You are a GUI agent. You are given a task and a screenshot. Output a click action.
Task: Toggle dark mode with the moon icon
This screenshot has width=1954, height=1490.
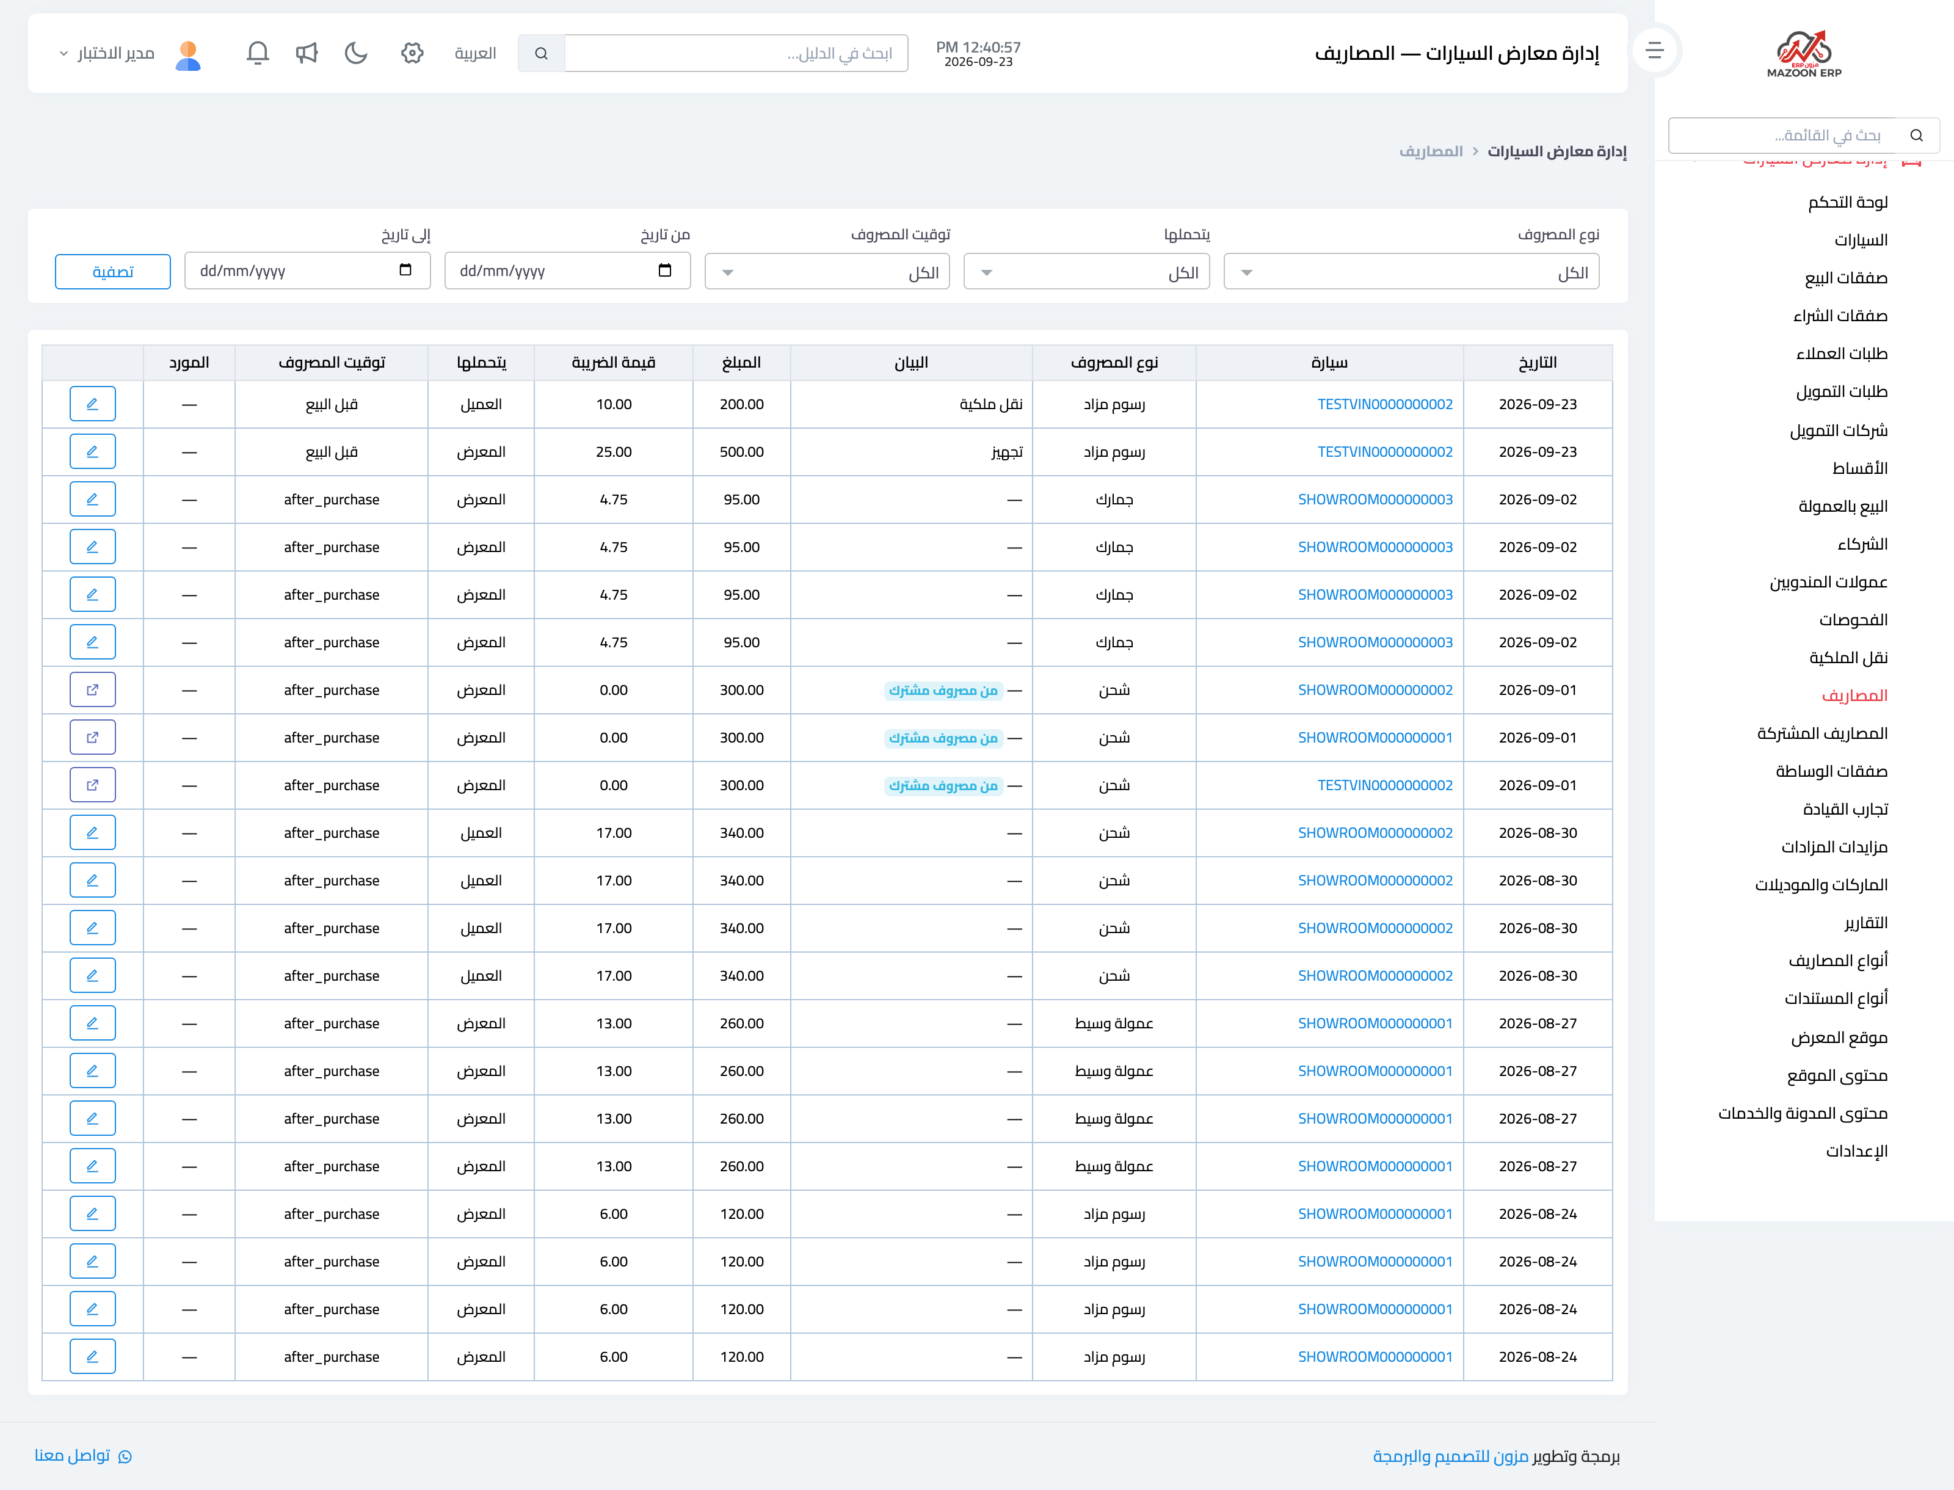[x=355, y=53]
